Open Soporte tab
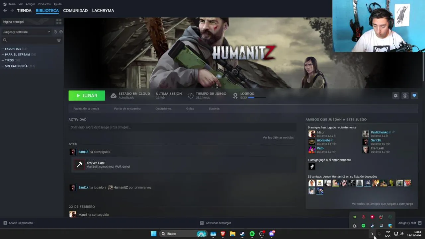The image size is (425, 239). (x=214, y=109)
